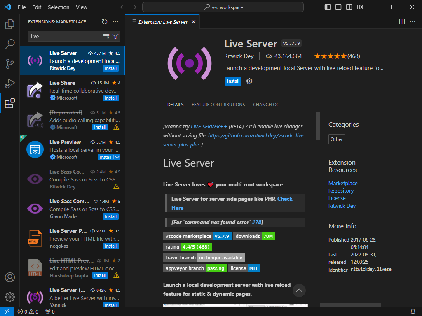The height and width of the screenshot is (316, 422).
Task: Click warning icon on deprecated Live Share Audio
Action: click(x=116, y=127)
